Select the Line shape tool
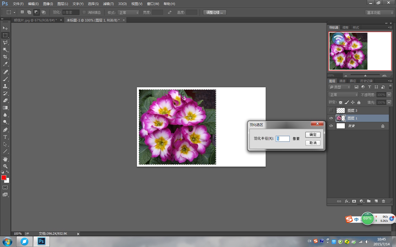The image size is (396, 247). [5, 151]
